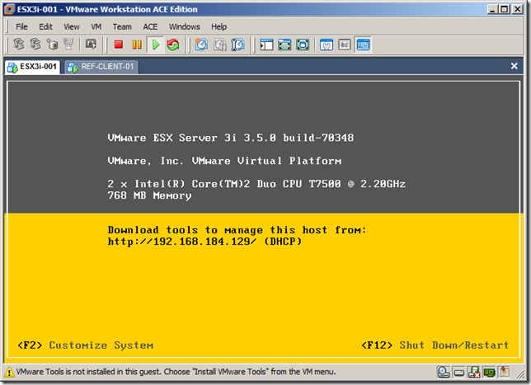Open the ACE menu
This screenshot has height=385, width=531.
click(x=150, y=26)
